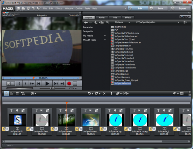This screenshot has height=149, width=193.
Task: Jump to range start with skip-back icon
Action: [39, 84]
